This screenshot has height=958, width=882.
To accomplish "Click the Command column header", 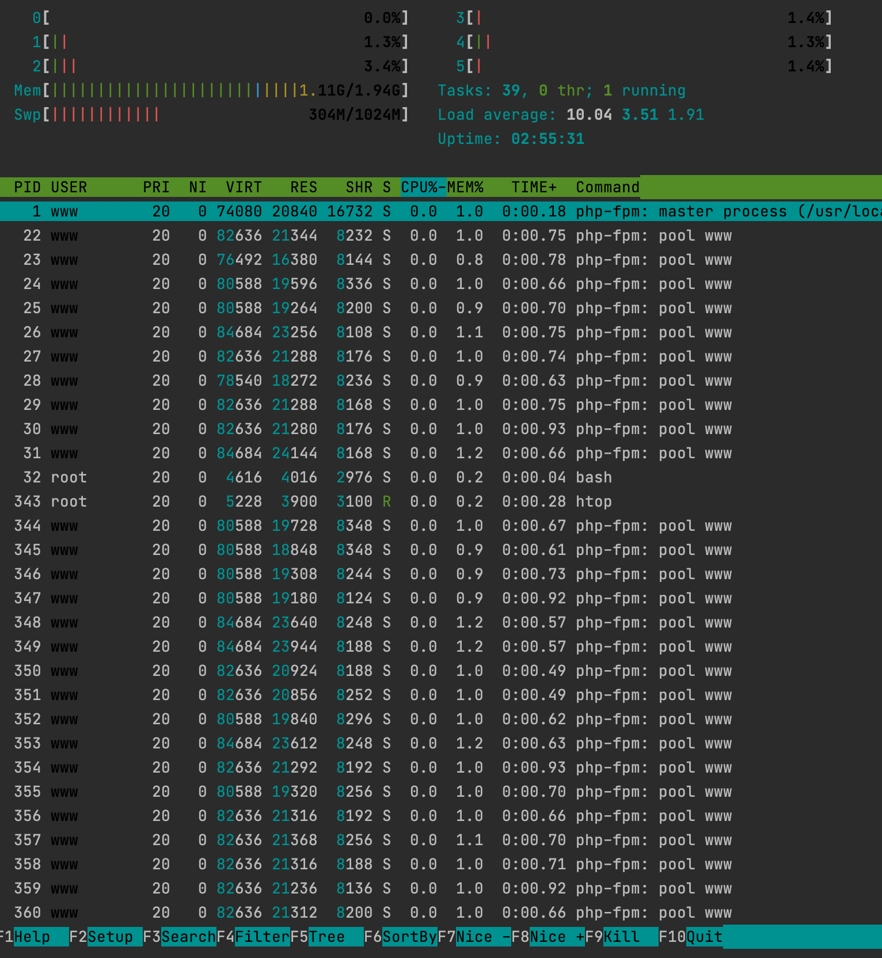I will tap(607, 187).
